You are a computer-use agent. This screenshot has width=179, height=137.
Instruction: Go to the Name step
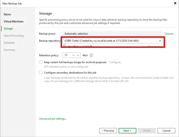7,14
